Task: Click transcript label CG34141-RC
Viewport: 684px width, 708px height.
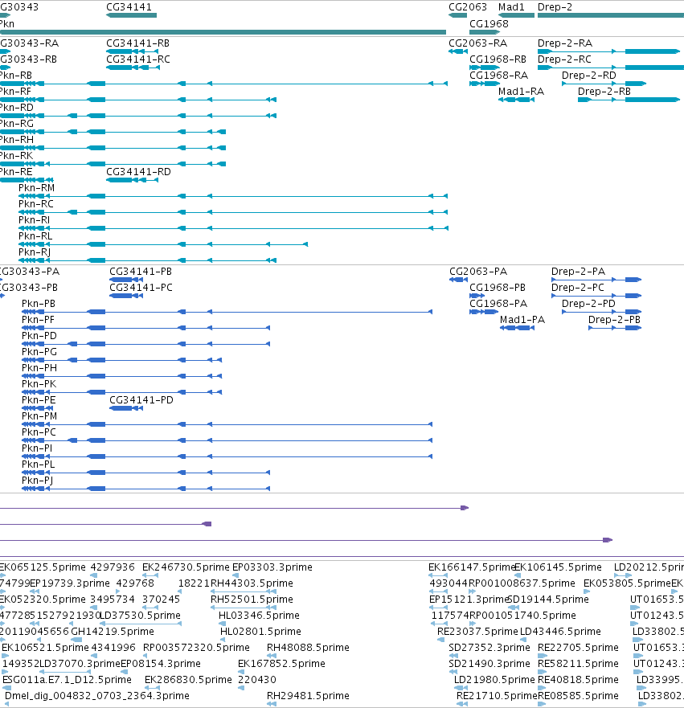Action: click(x=137, y=59)
